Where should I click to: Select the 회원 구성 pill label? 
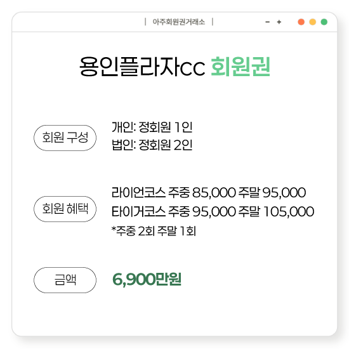(x=65, y=138)
